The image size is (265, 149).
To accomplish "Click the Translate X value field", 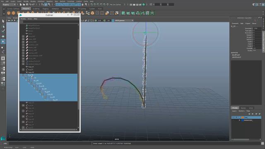I will [x=257, y=29].
